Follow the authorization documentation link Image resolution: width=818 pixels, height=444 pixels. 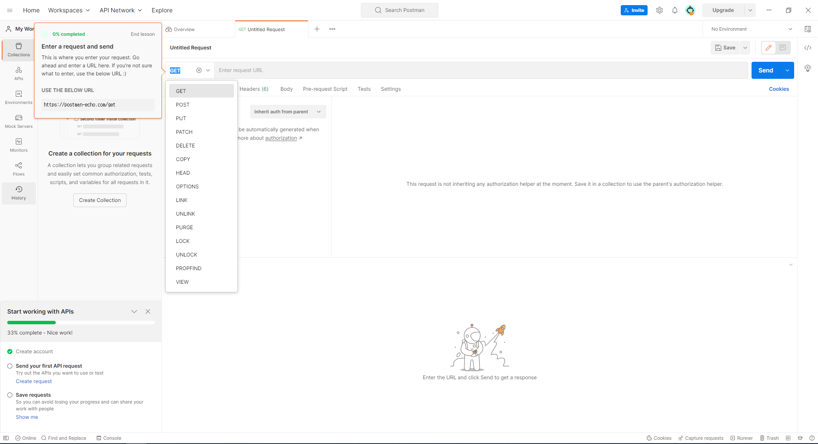pos(281,138)
